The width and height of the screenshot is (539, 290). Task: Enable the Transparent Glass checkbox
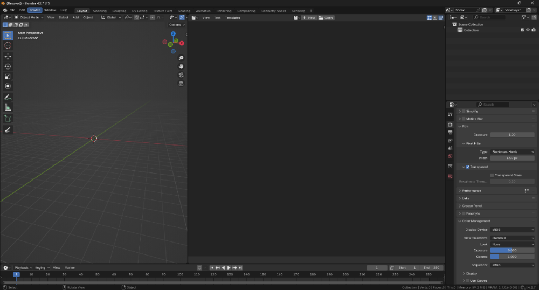[x=492, y=175]
